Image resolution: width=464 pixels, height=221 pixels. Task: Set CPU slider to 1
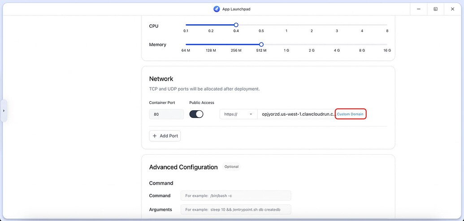point(286,25)
